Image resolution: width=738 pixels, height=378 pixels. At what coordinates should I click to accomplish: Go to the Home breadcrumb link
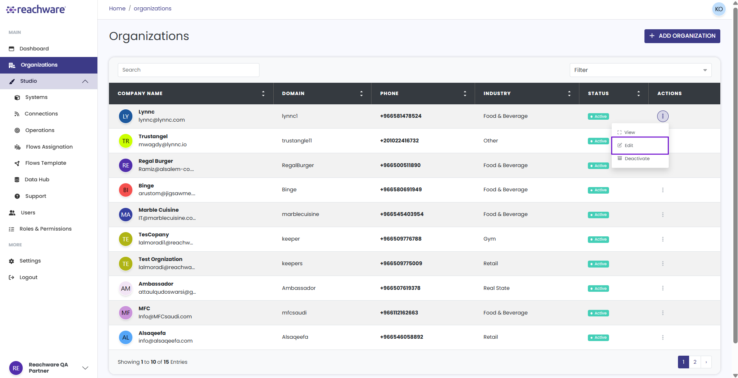point(117,8)
